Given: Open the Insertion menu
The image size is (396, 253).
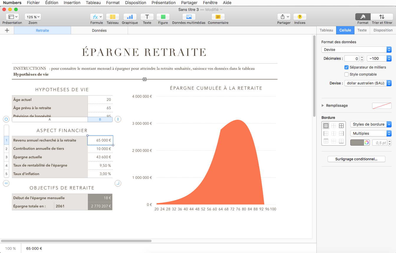Looking at the screenshot, I should [72, 3].
